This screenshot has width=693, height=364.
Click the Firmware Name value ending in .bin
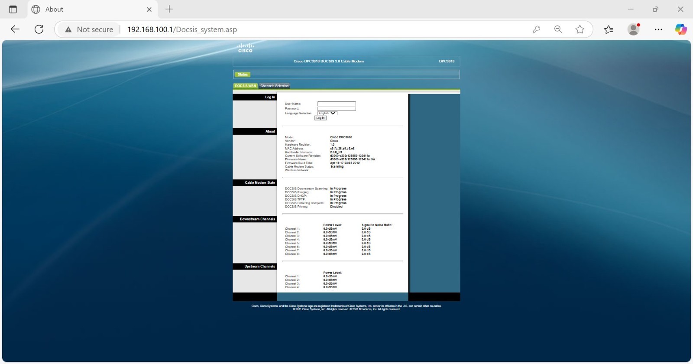tap(353, 159)
